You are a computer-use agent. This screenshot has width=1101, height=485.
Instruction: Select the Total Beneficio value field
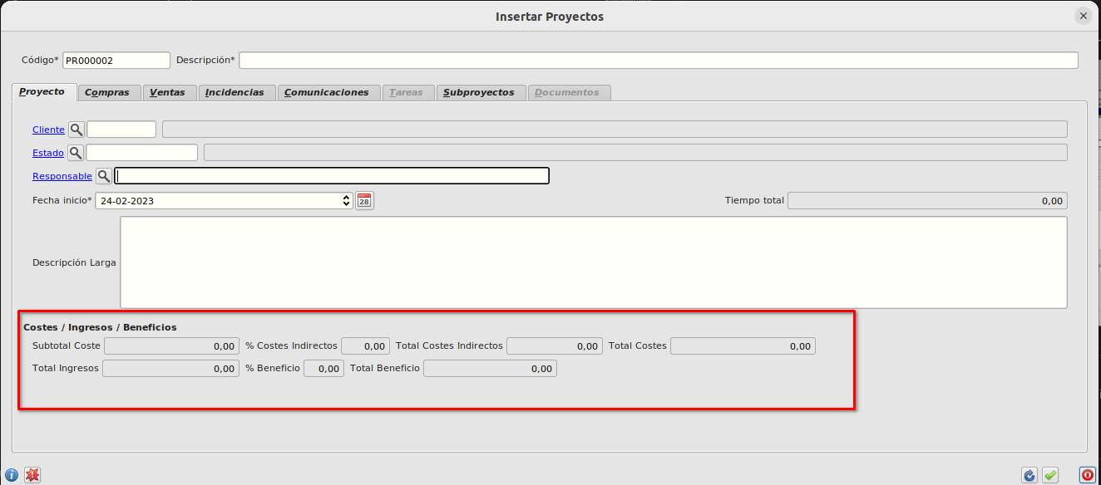coord(490,369)
